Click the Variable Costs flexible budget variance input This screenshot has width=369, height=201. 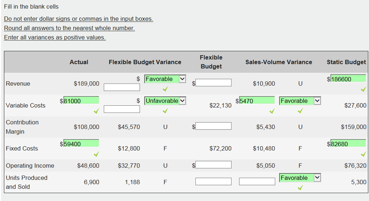[x=122, y=109]
